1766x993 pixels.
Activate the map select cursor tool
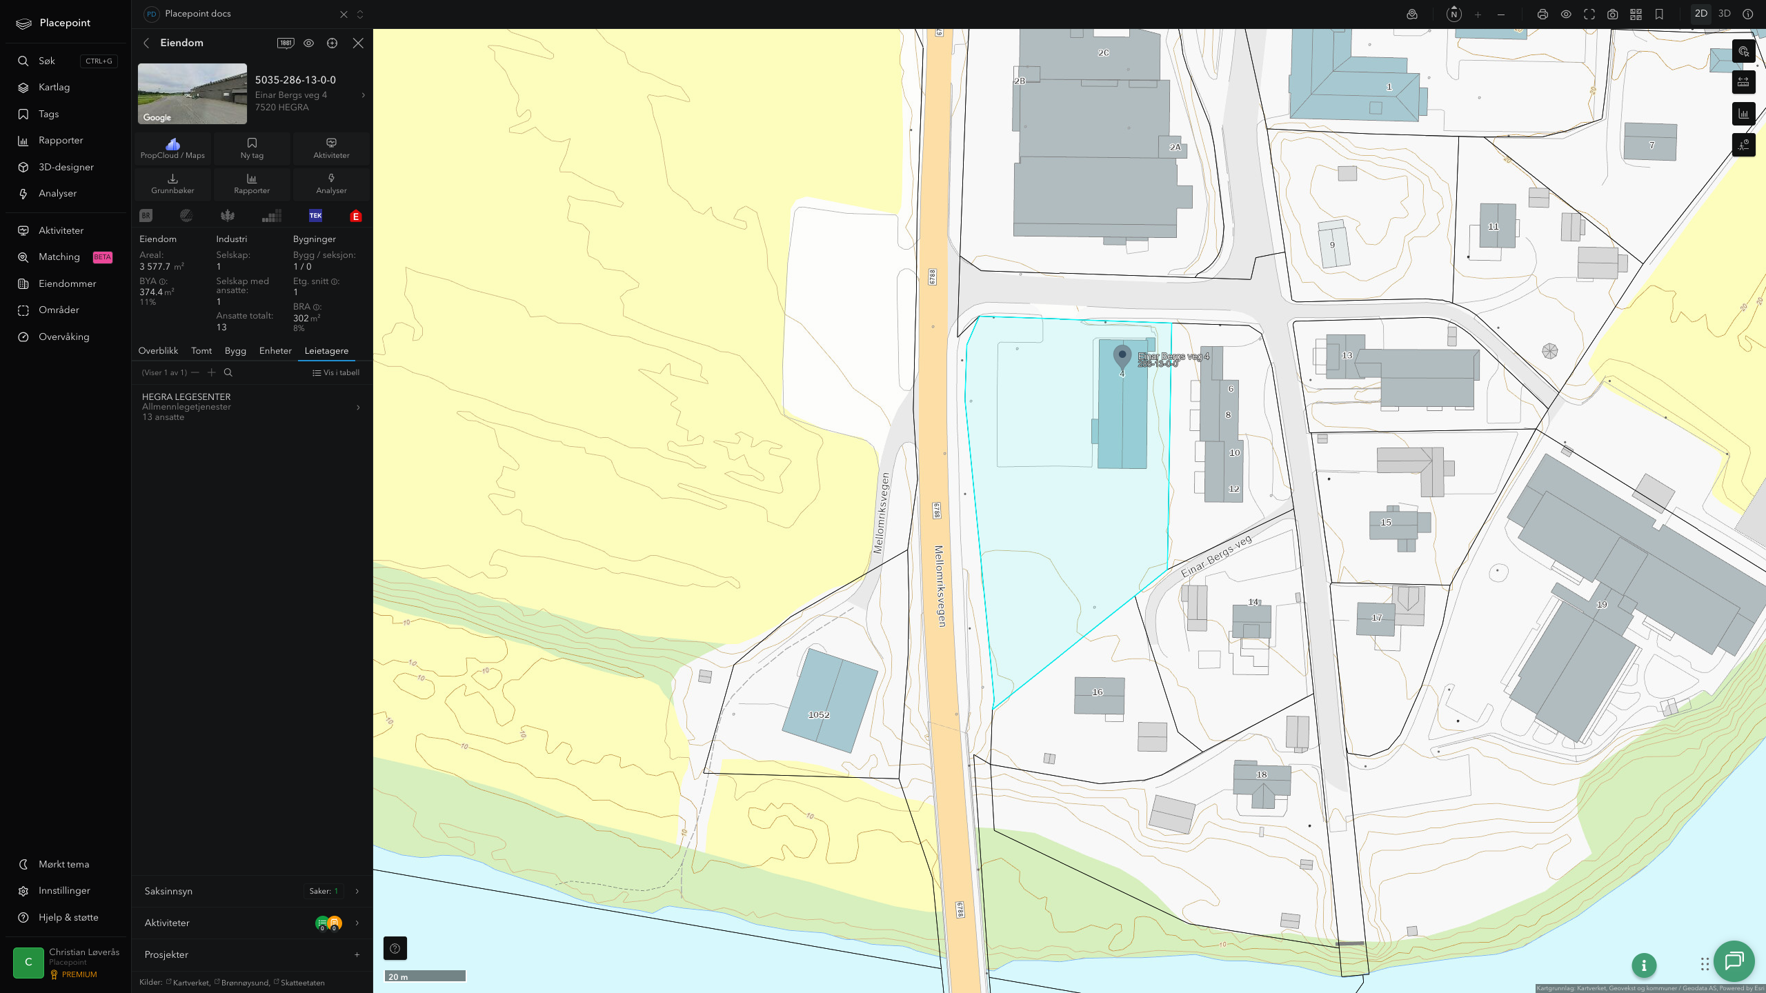point(1743,52)
